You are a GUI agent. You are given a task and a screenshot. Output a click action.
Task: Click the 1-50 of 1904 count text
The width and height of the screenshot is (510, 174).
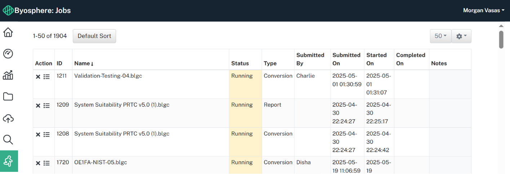coord(50,36)
